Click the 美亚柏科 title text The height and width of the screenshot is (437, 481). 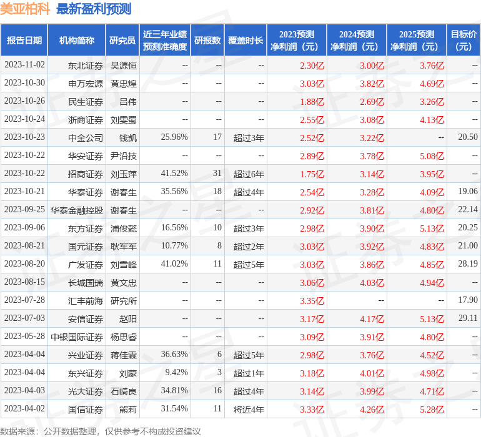tap(25, 9)
